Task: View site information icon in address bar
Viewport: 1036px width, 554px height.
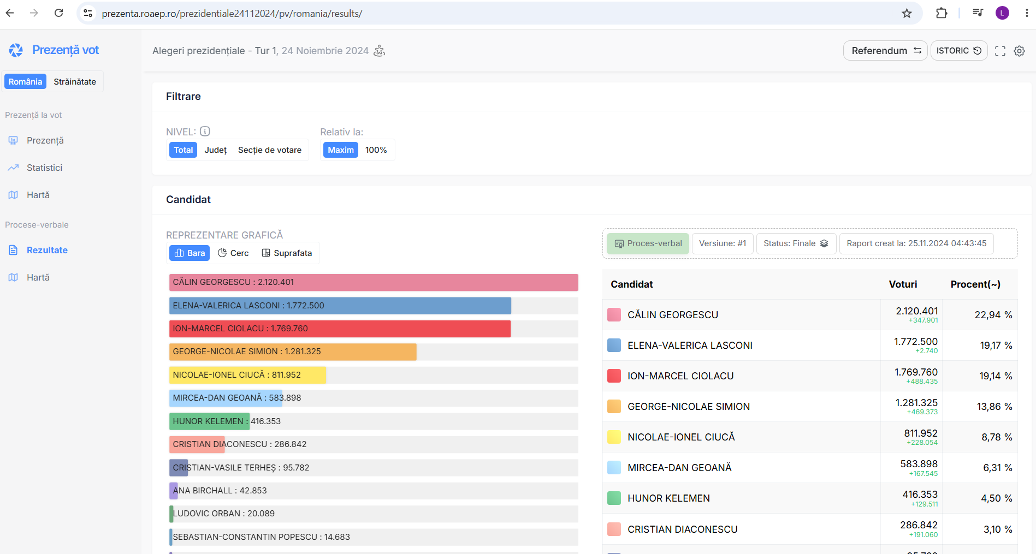Action: 88,13
